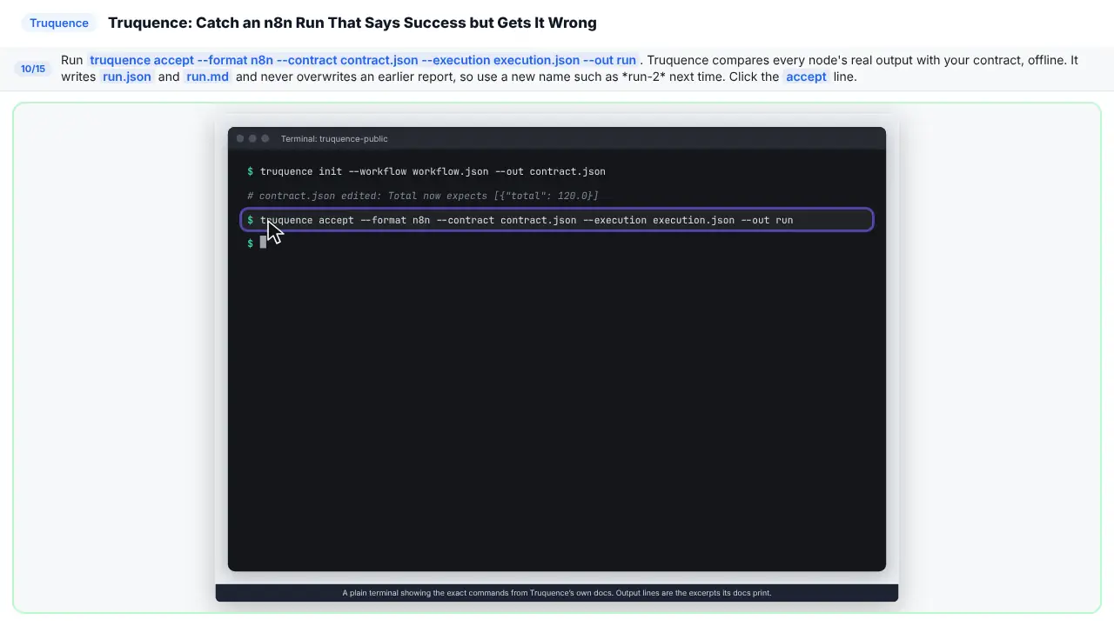This screenshot has width=1114, height=626.
Task: Click the empty terminal prompt cursor
Action: point(263,243)
